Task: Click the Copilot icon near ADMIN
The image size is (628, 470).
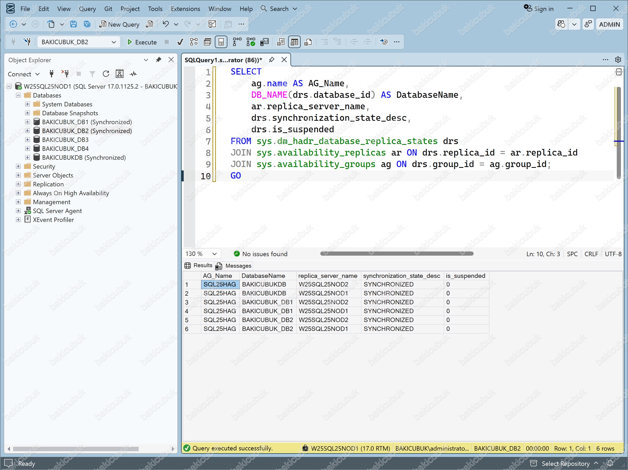Action: [561, 24]
